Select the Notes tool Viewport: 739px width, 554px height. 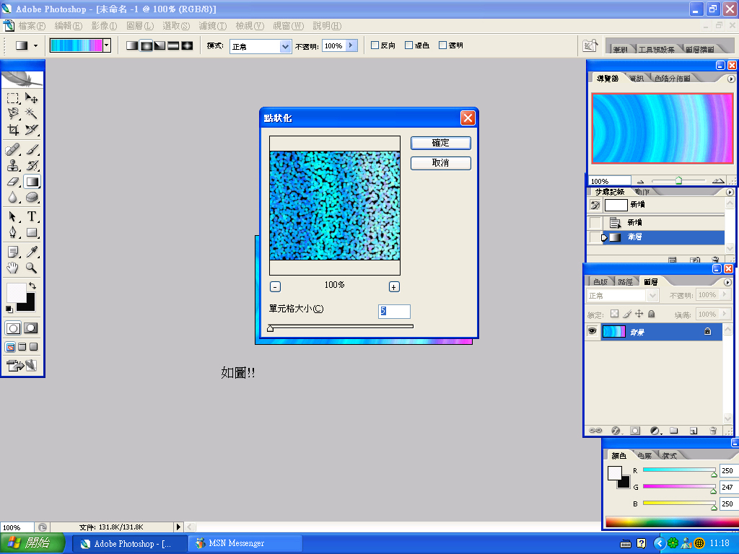[13, 252]
